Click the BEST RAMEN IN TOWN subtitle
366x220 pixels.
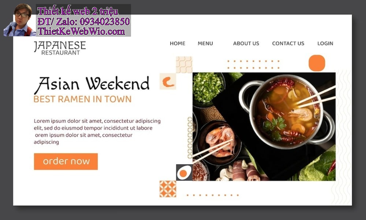82,99
